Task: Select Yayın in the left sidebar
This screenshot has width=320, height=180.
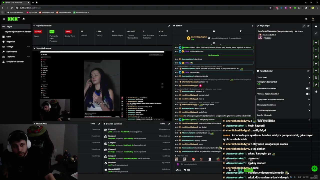Action: pyautogui.click(x=15, y=27)
